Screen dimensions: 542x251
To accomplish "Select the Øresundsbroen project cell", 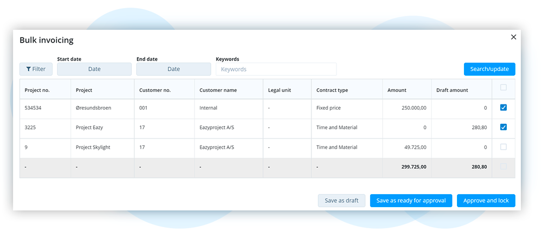I will point(102,109).
